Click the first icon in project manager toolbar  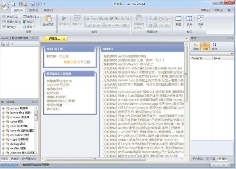coord(3,44)
